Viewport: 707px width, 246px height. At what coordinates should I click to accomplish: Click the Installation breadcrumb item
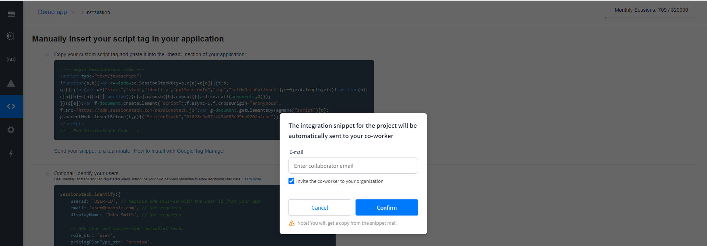[98, 12]
